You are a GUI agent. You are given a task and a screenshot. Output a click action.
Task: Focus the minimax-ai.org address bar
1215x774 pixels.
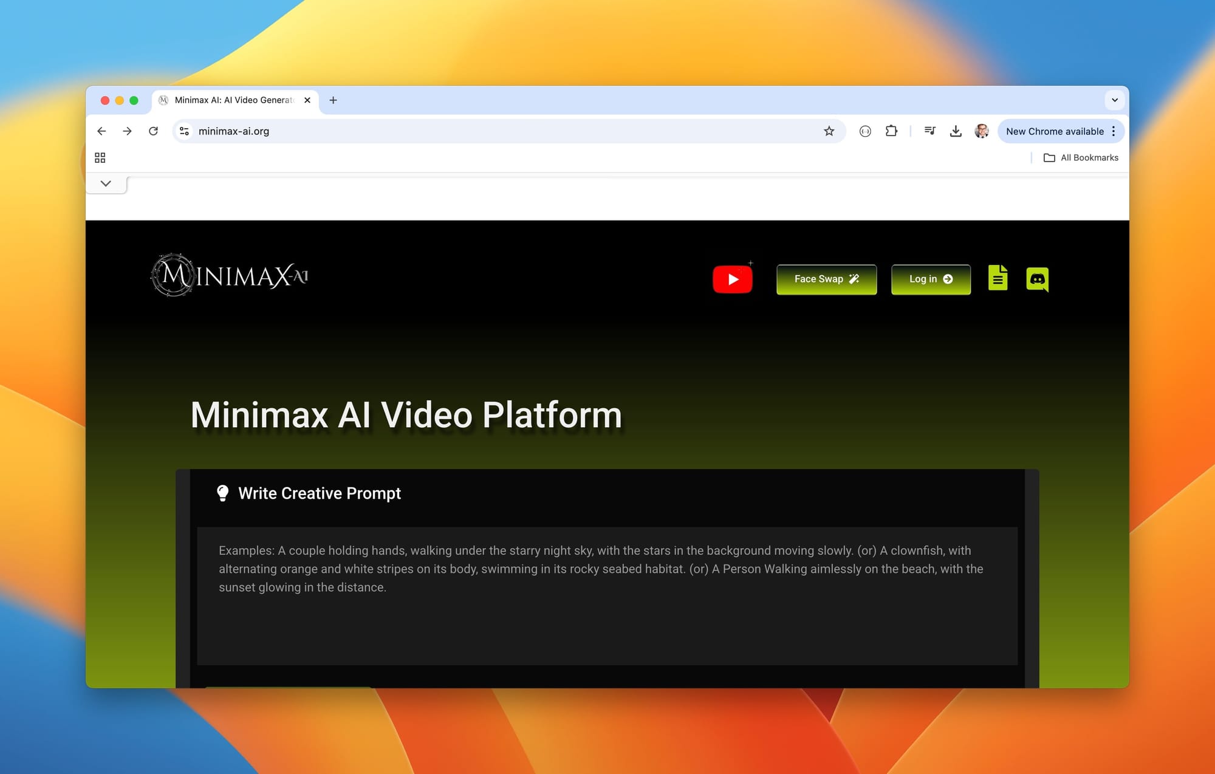(x=509, y=131)
